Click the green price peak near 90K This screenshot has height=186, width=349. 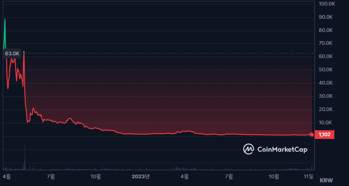[x=5, y=20]
